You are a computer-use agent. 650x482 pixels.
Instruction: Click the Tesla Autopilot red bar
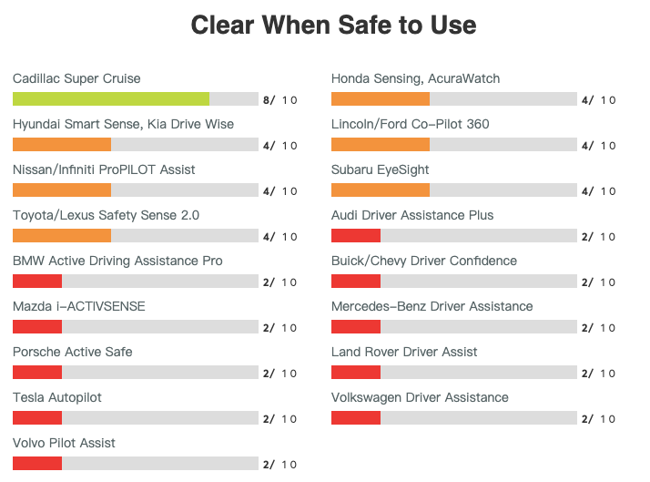point(37,418)
